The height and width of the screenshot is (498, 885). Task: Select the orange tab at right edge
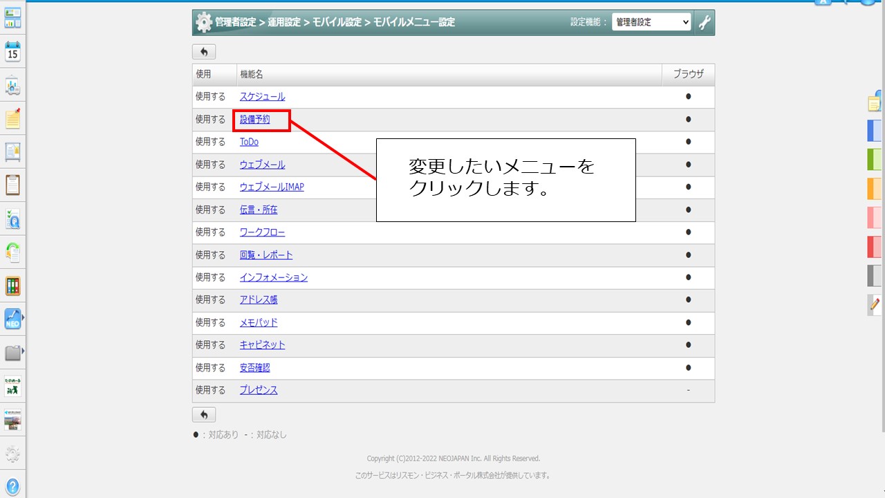tap(875, 189)
